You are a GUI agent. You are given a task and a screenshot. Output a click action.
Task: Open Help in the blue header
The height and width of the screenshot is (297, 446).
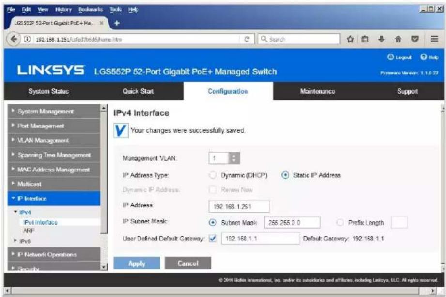(429, 57)
